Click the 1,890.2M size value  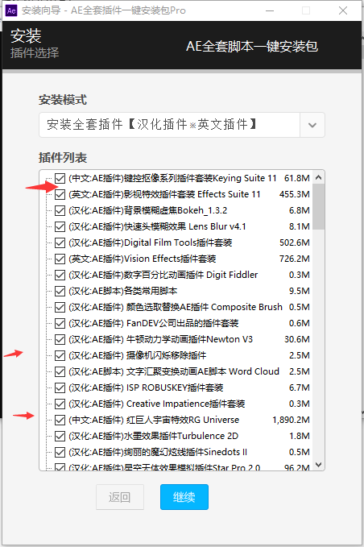pos(292,420)
